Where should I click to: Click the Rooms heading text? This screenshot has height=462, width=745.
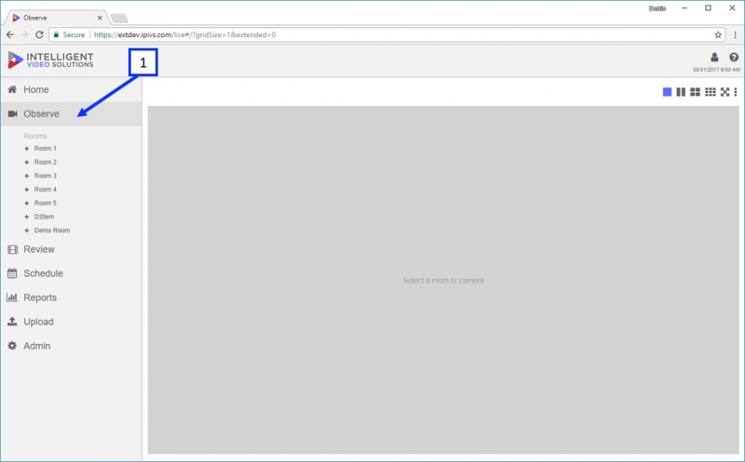click(x=35, y=136)
